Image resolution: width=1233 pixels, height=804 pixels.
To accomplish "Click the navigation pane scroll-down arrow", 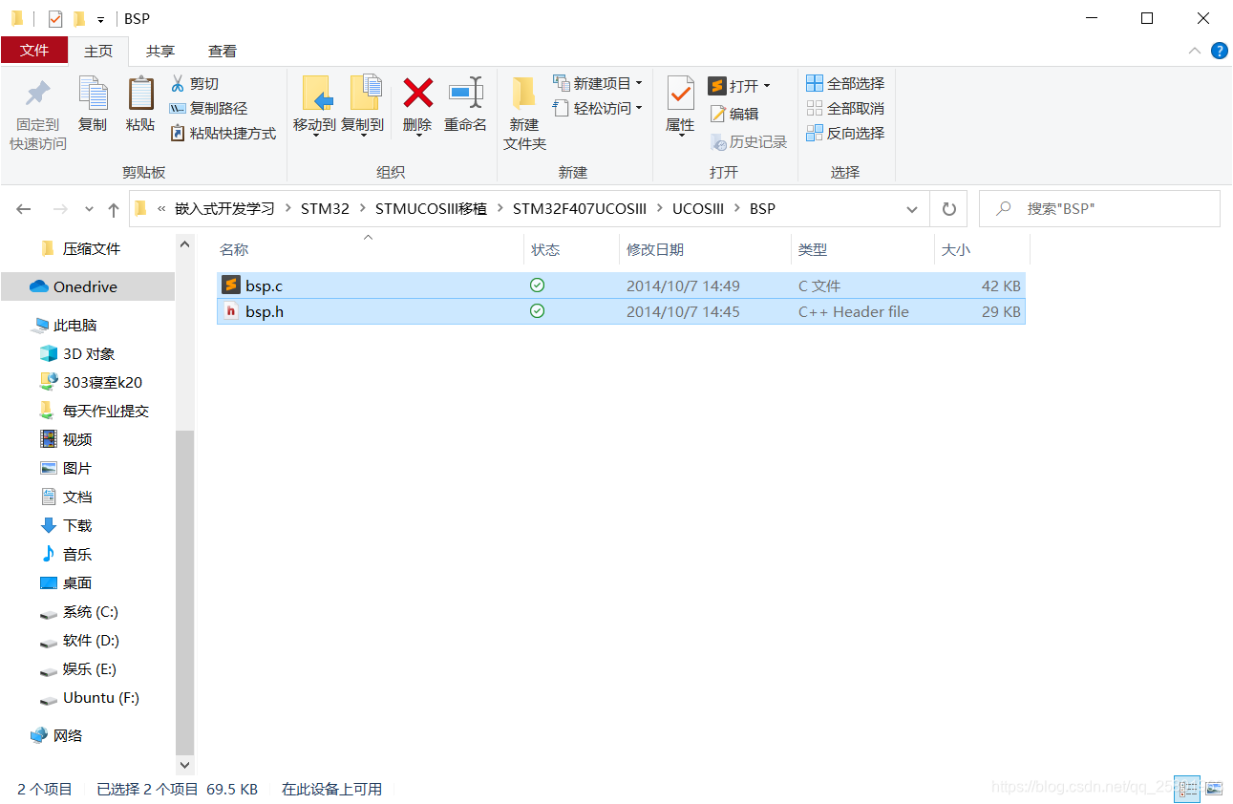I will [x=184, y=765].
